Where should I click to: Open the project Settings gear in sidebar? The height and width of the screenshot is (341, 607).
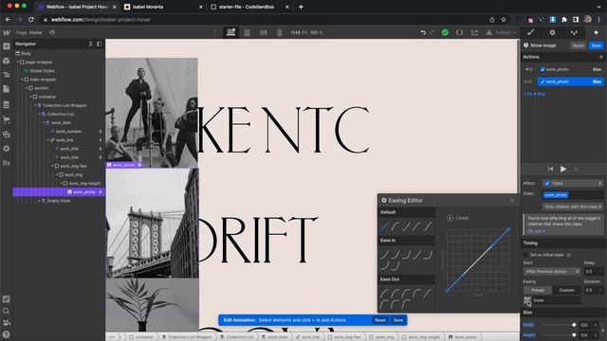7,149
